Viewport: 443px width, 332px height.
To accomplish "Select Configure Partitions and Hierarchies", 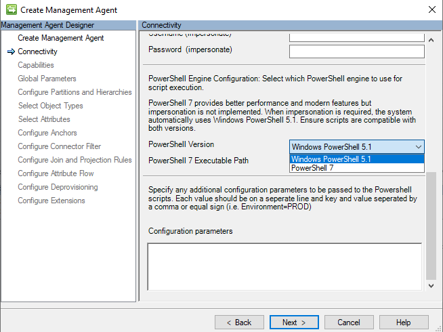I will coord(75,92).
